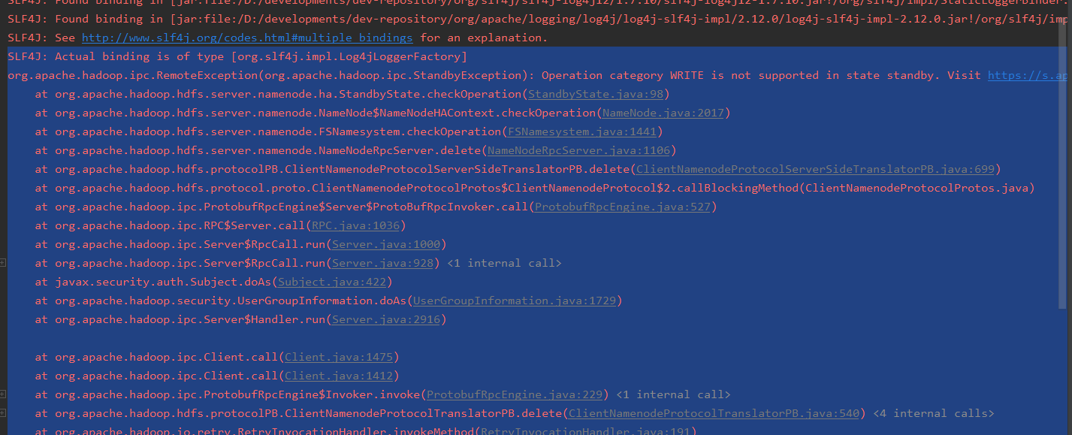Navigate to FSNamesystem.java:1441

pyautogui.click(x=582, y=131)
